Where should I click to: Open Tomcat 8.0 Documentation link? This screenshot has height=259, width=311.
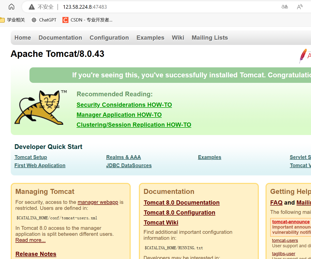(x=182, y=203)
